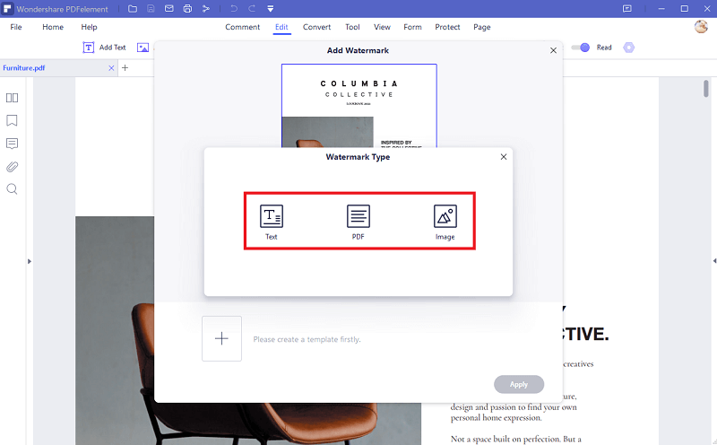
Task: Click the Apply button
Action: pos(519,384)
